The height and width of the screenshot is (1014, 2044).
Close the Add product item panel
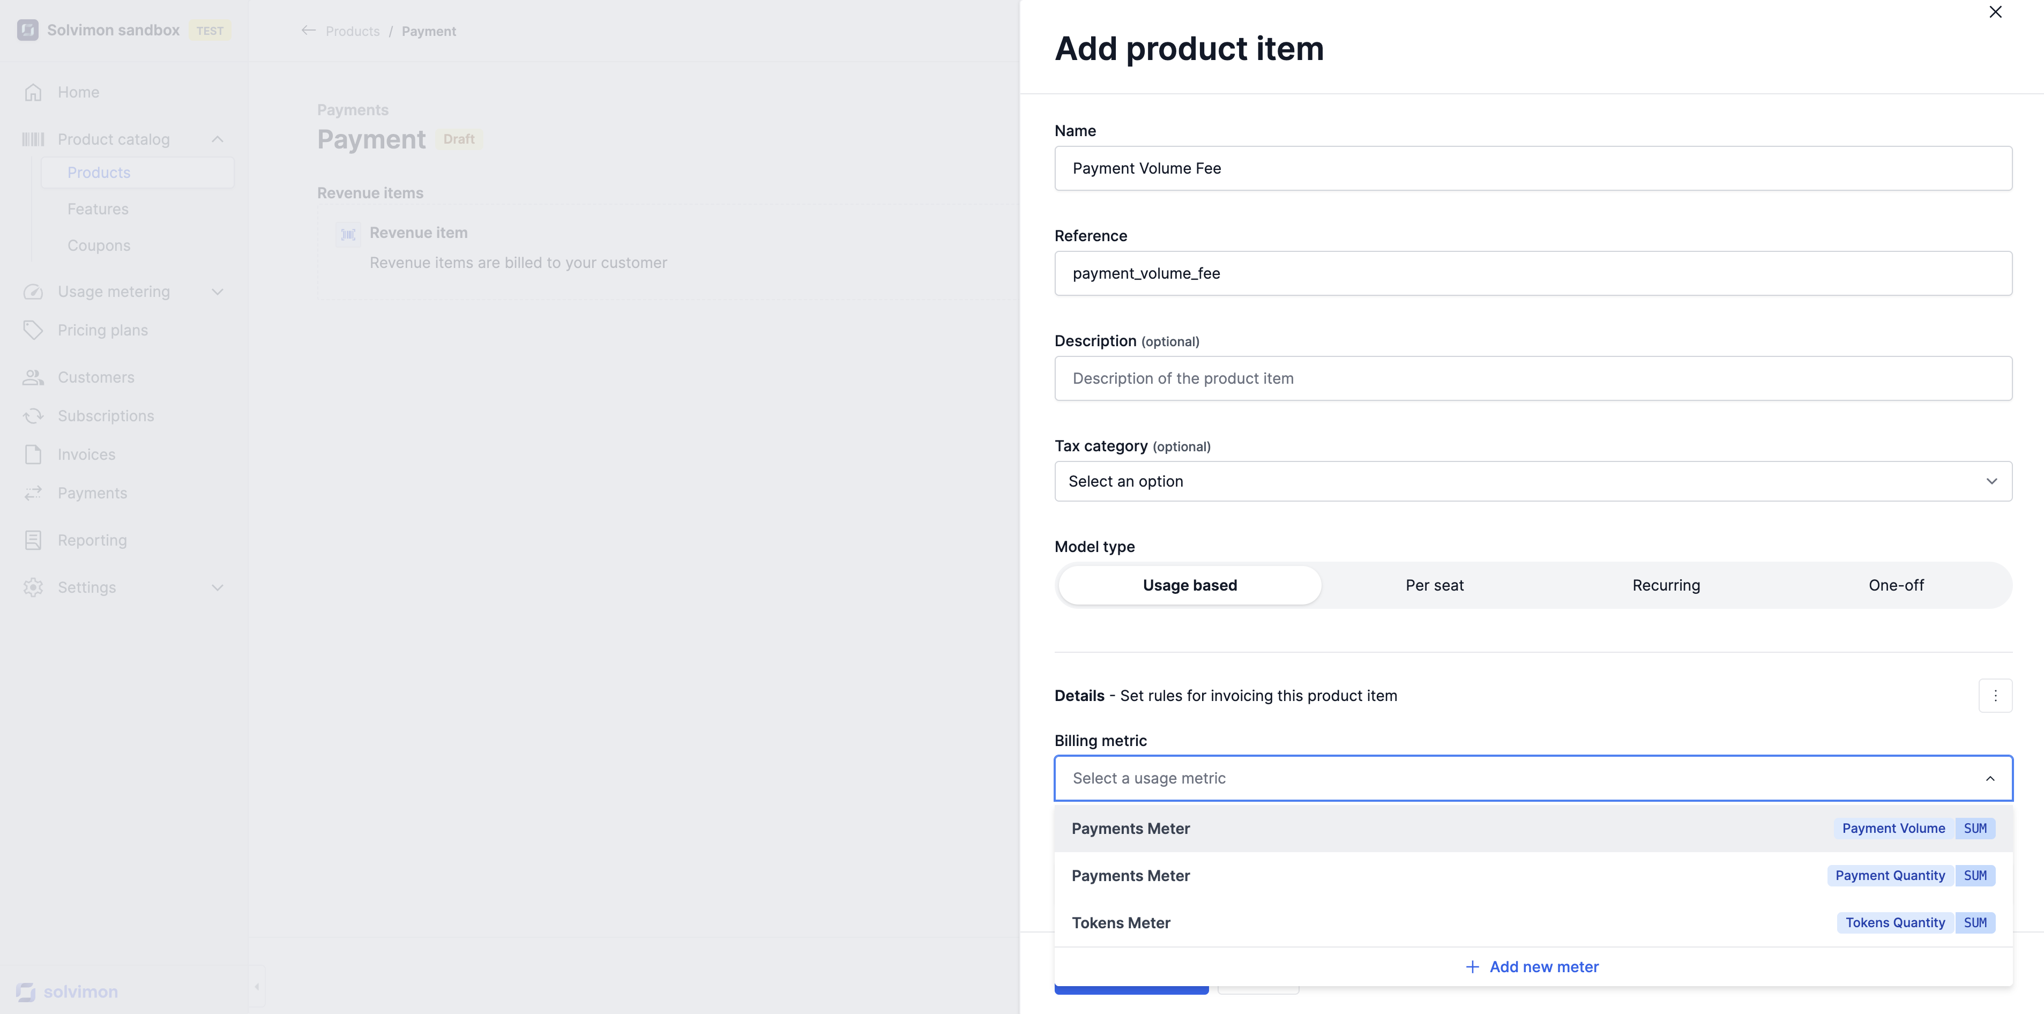point(1995,12)
